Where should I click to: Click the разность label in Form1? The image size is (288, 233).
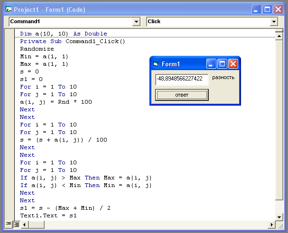tap(223, 78)
